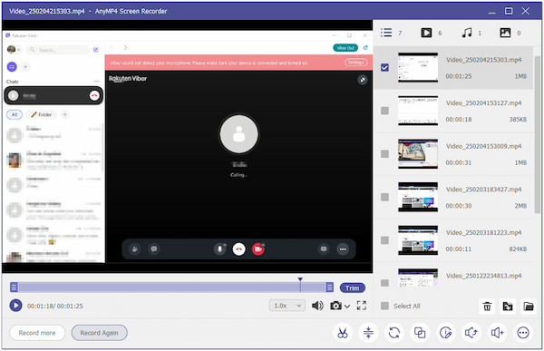Open the Viber profile avatar dropdown
Viewport: 544px width, 351px height.
14,50
